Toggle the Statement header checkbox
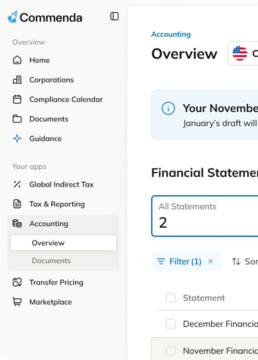This screenshot has width=258, height=360. pos(171,298)
